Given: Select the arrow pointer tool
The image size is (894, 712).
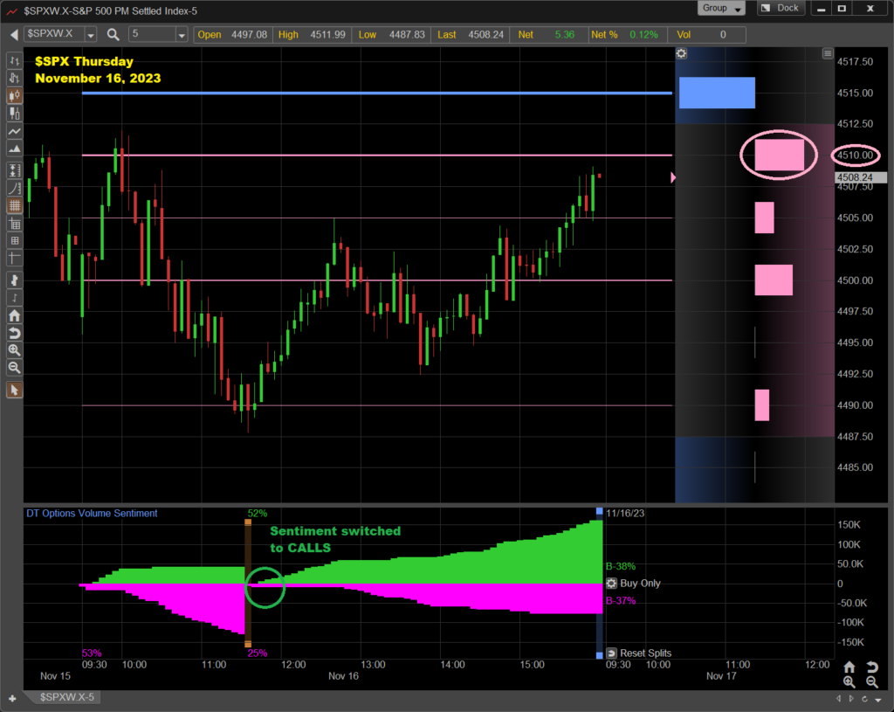Looking at the screenshot, I should [x=14, y=390].
